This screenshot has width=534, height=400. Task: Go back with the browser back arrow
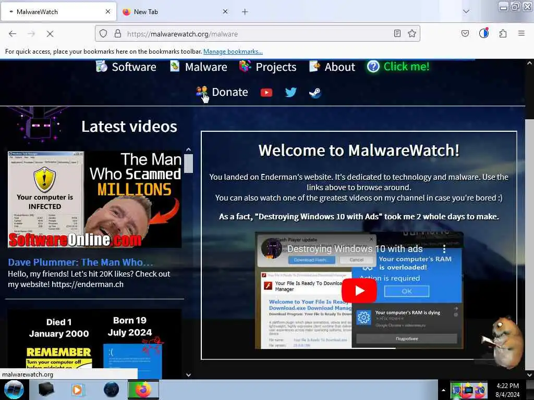tap(13, 34)
